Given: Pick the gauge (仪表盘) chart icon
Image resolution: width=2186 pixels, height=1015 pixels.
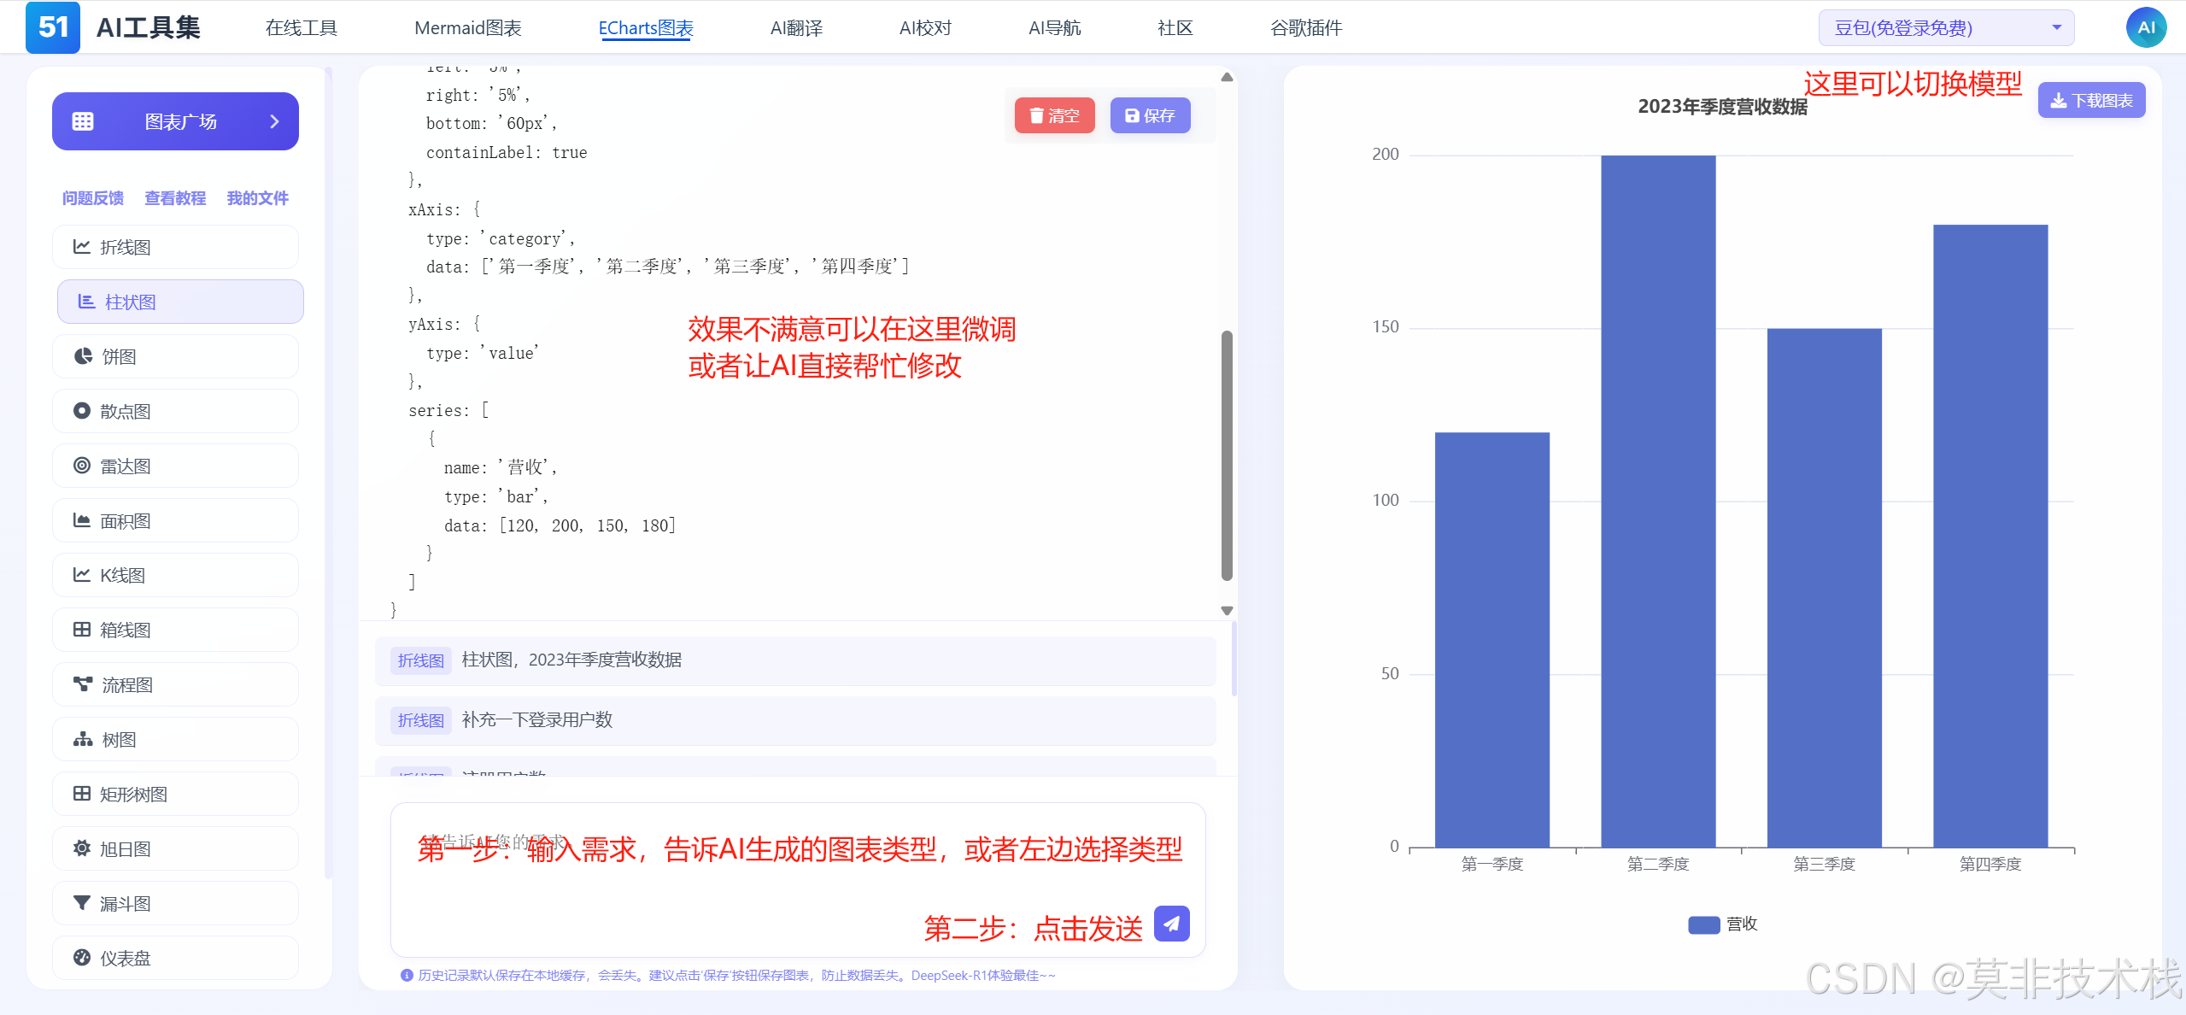Looking at the screenshot, I should coord(82,958).
